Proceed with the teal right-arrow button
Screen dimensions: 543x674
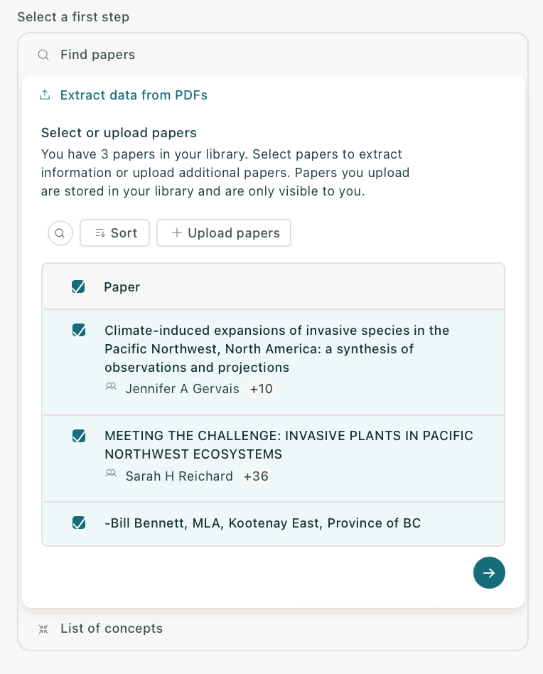point(489,573)
